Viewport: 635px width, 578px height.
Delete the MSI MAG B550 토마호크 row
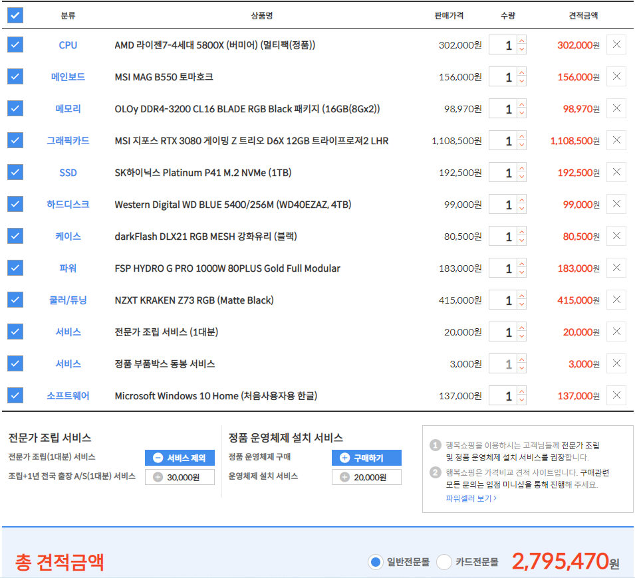tap(616, 76)
